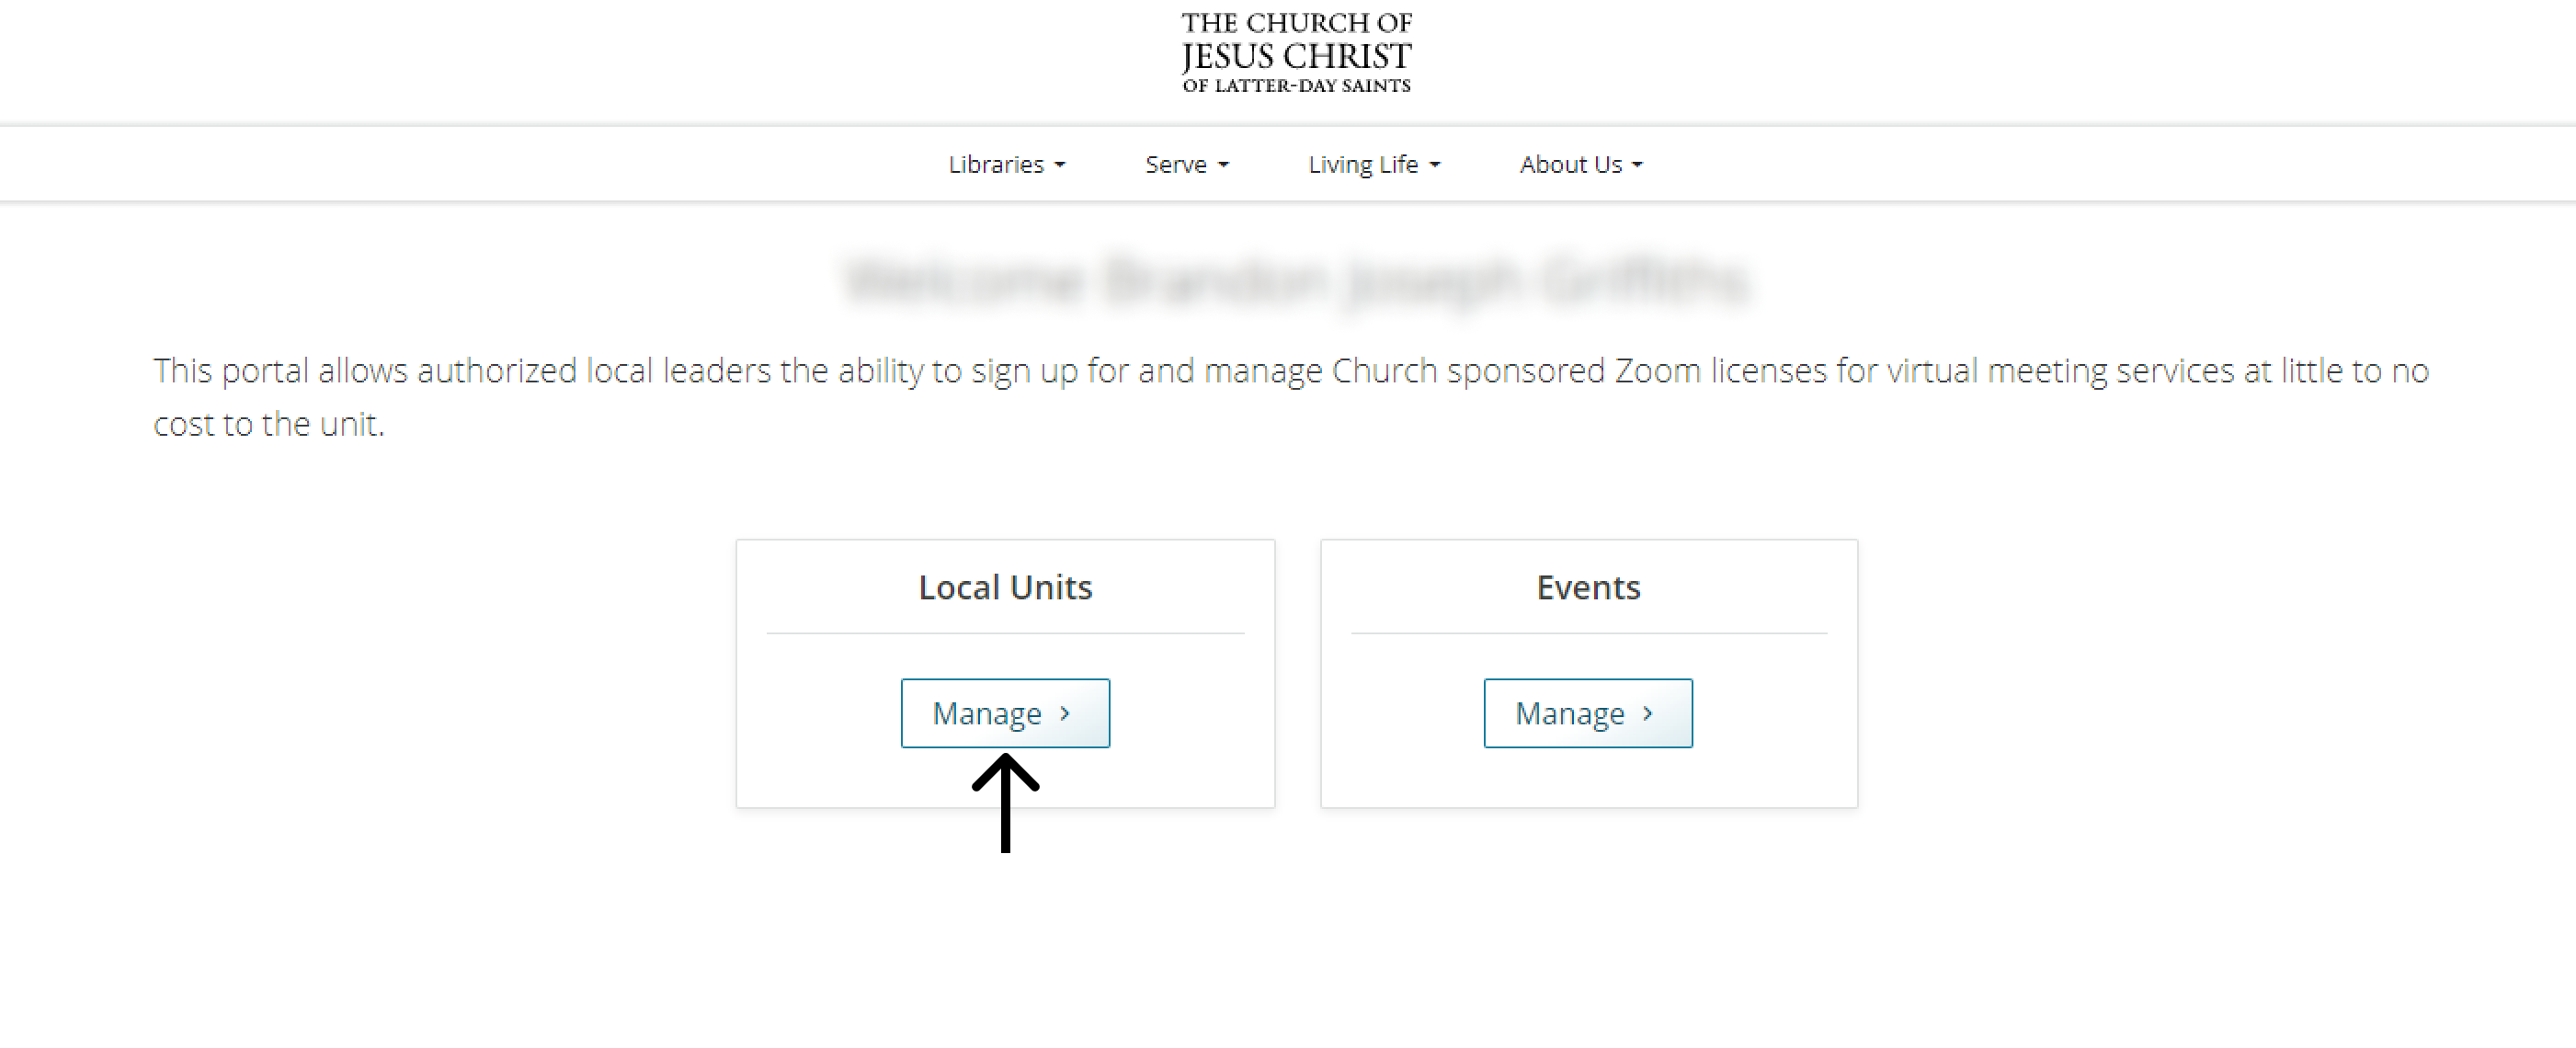Click the chevron in Local Units Manage button
Image resolution: width=2576 pixels, height=1048 pixels.
click(1065, 713)
